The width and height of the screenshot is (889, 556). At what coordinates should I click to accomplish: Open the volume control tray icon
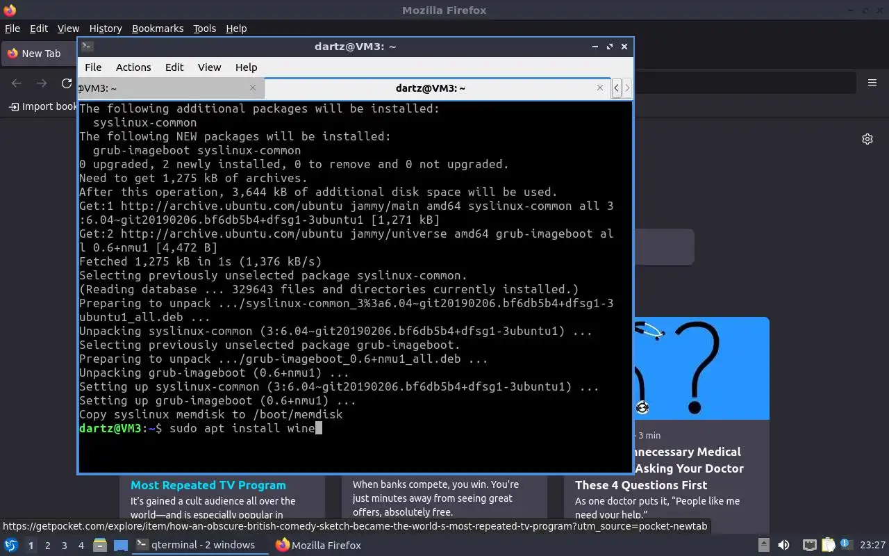click(x=783, y=545)
